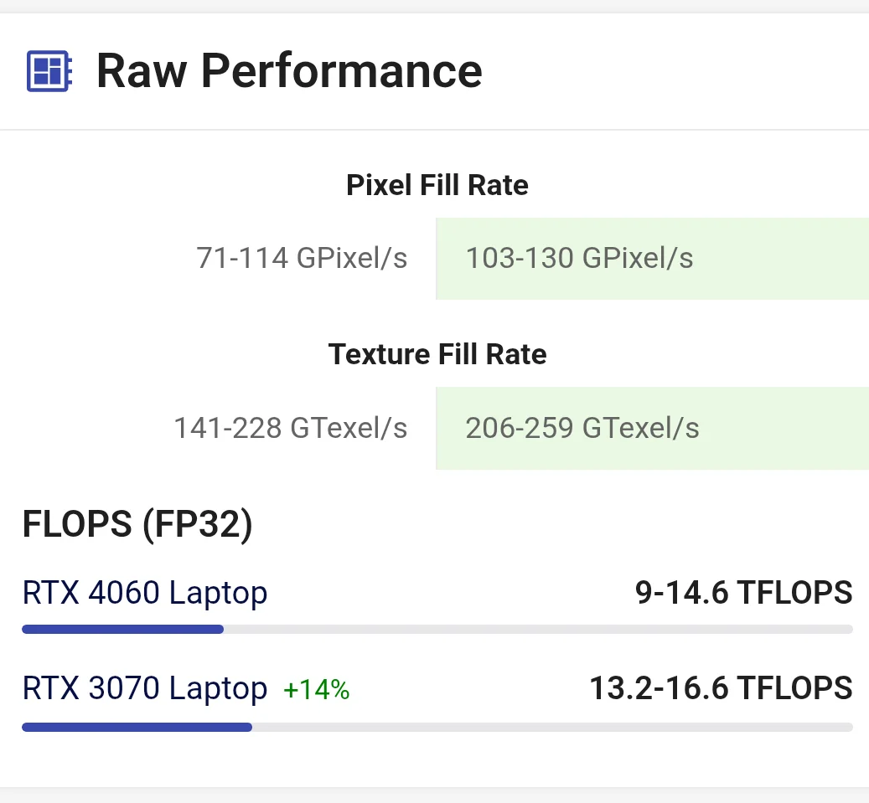Click the highlighted 103-130 GPixel/s cell
This screenshot has width=869, height=803.
[652, 258]
